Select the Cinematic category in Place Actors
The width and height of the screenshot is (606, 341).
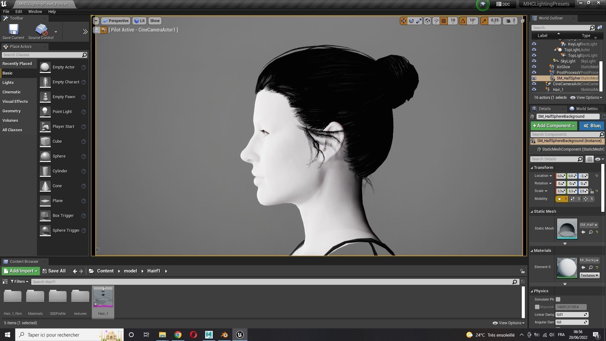coord(18,92)
